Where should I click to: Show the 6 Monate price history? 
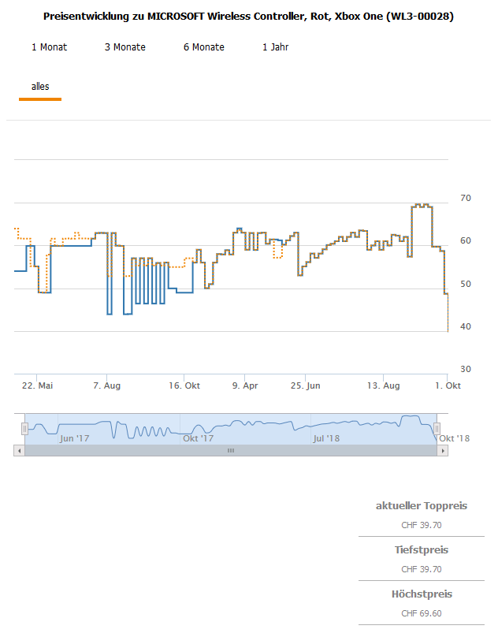pyautogui.click(x=203, y=47)
